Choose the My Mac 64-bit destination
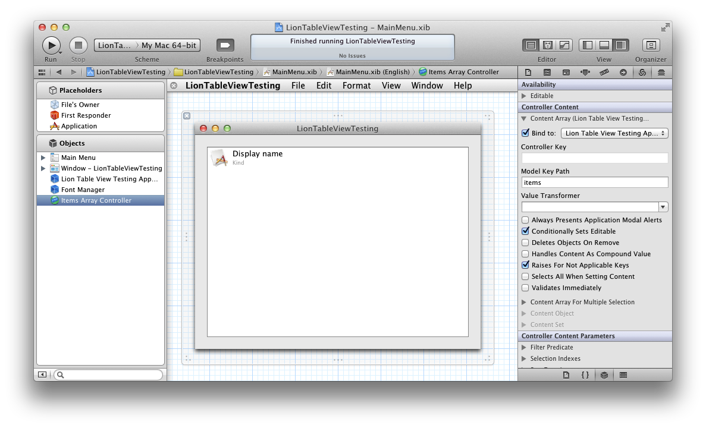The height and width of the screenshot is (428, 706). point(169,45)
